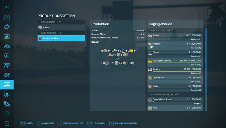
Task: Collapse the STONE WASH group header
Action: (x=61, y=33)
